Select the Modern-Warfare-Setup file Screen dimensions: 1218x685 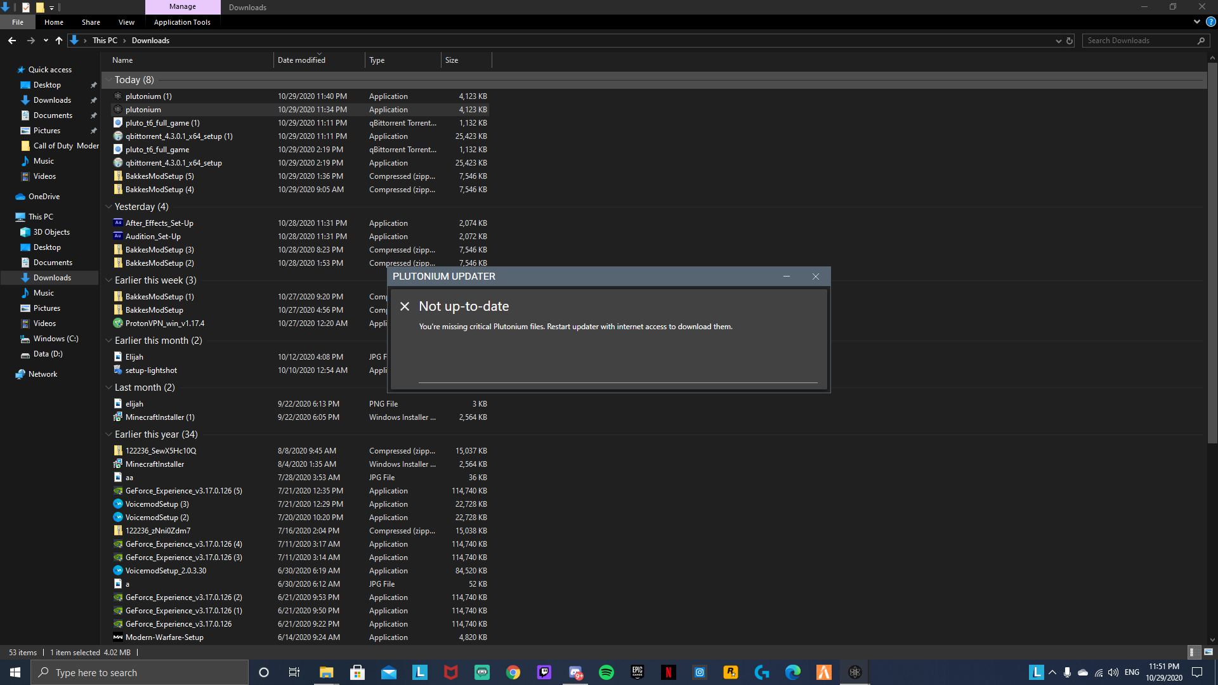pos(300,637)
